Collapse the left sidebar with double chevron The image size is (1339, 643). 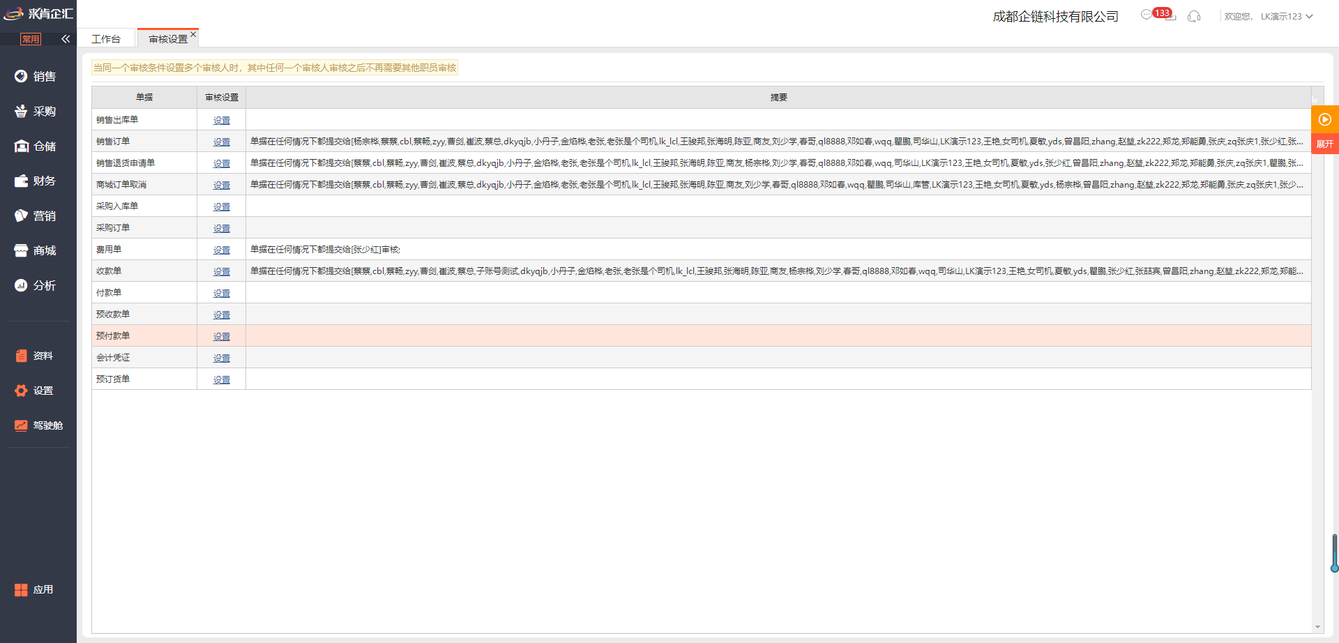[66, 39]
